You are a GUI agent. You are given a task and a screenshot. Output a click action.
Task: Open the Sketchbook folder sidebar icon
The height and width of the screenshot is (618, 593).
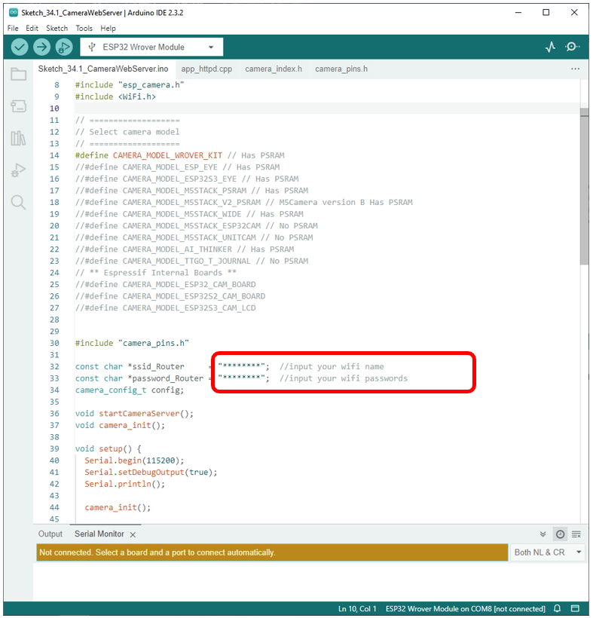19,74
